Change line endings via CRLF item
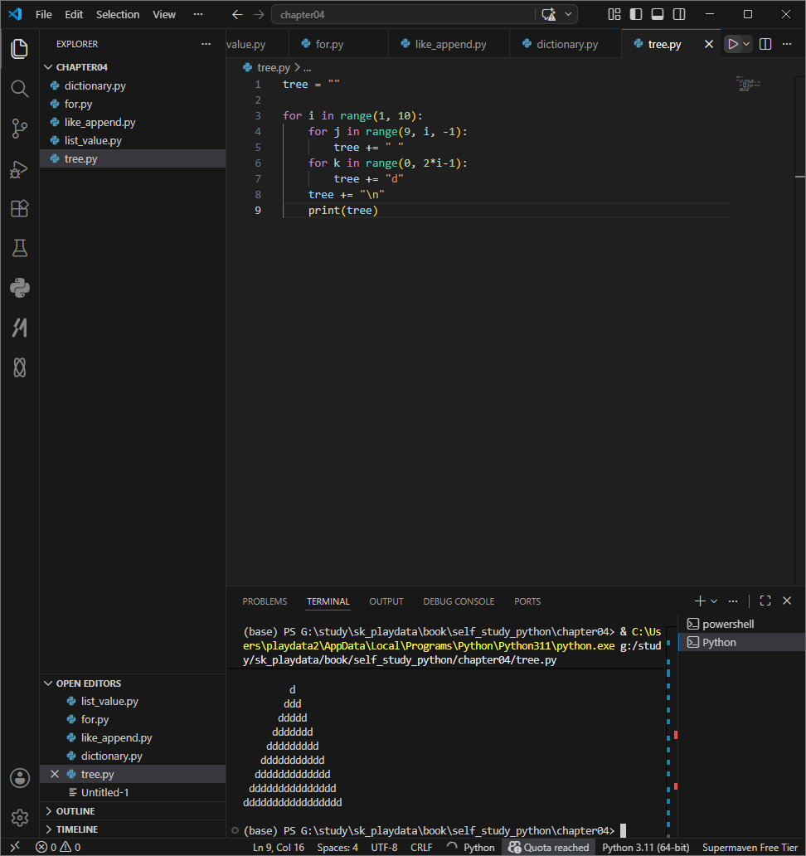 [x=421, y=847]
